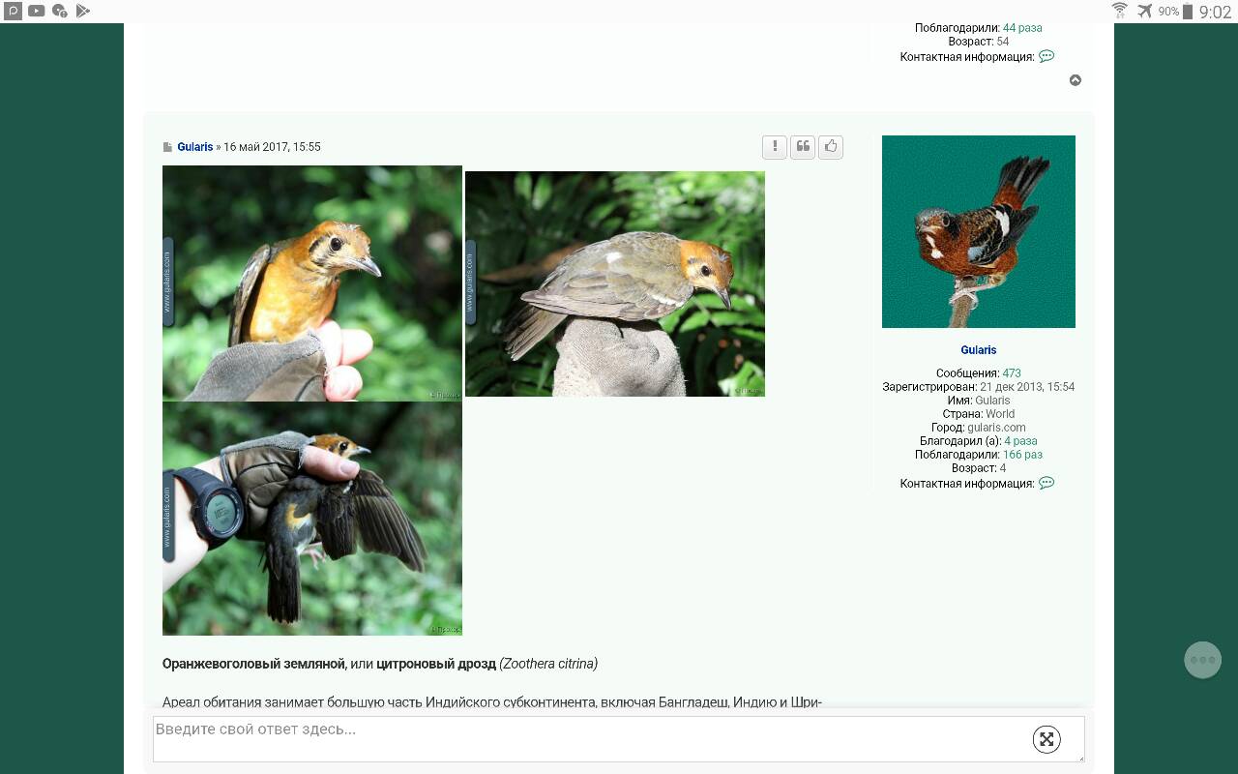Quote the Gularis post
1238x774 pixels.
803,147
